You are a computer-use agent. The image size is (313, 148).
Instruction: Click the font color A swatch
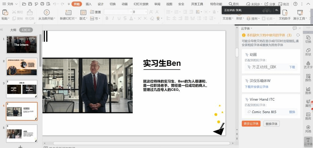tap(131, 18)
